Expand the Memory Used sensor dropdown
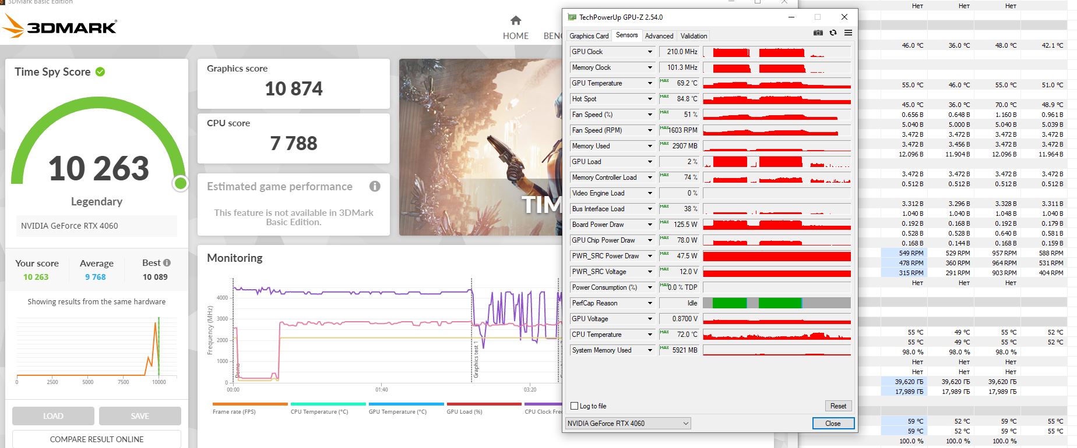The height and width of the screenshot is (448, 1077). click(x=650, y=146)
